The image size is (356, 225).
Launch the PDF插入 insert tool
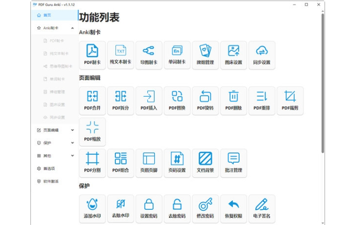(149, 100)
